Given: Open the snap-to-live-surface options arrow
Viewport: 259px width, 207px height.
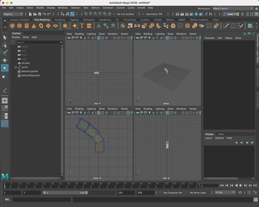Looking at the screenshot, I should (x=114, y=14).
